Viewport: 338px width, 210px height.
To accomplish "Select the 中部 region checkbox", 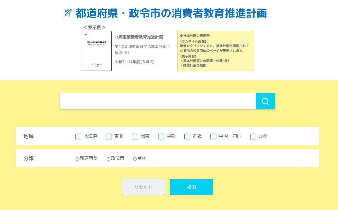I will 161,136.
